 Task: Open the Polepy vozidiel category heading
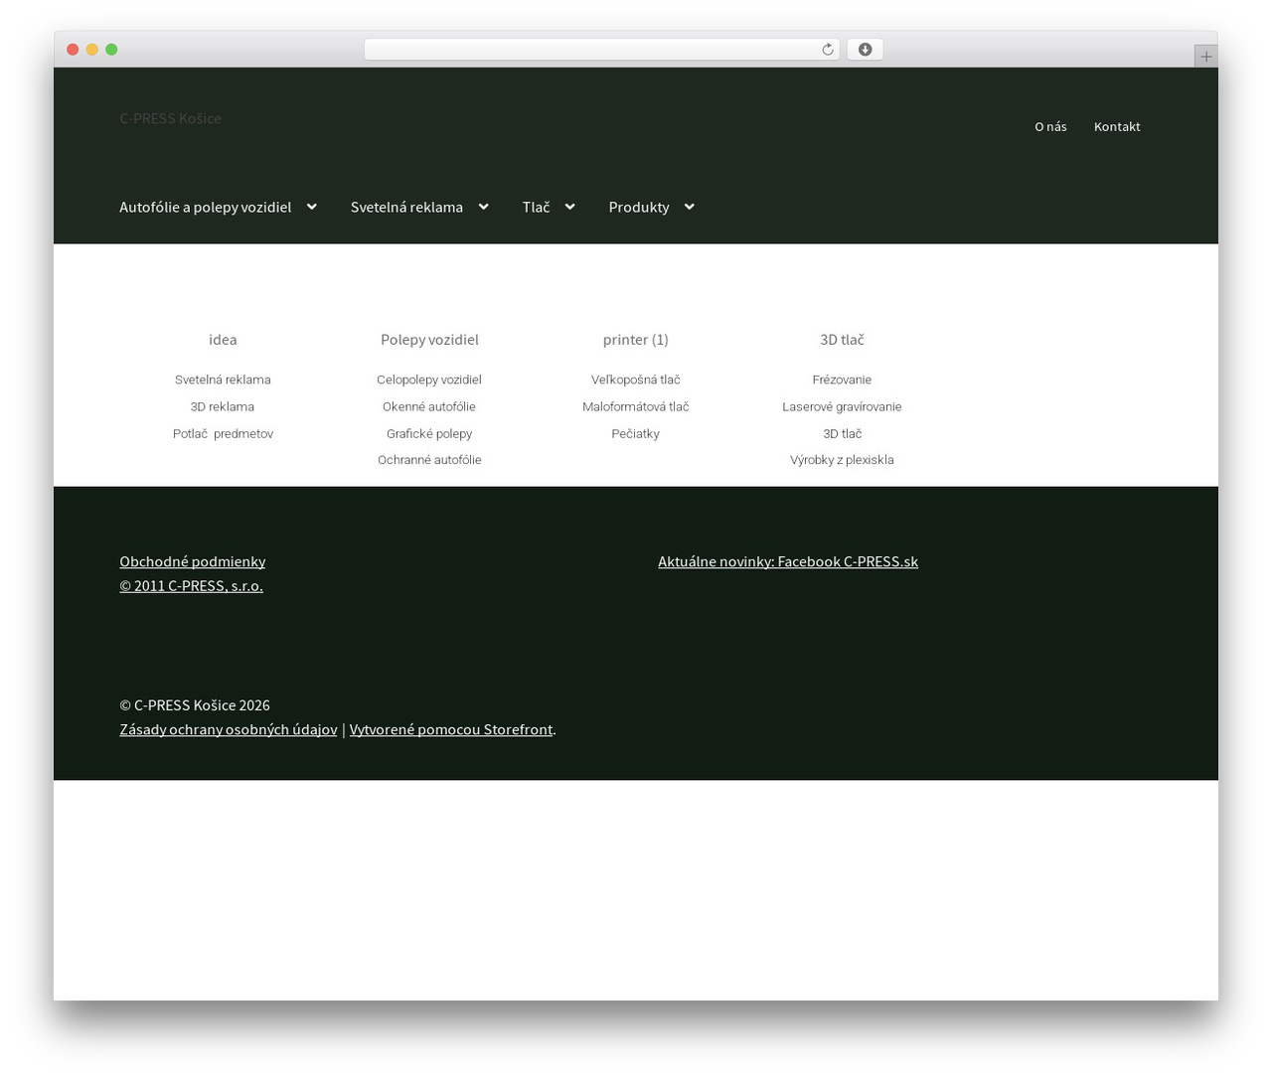(429, 340)
